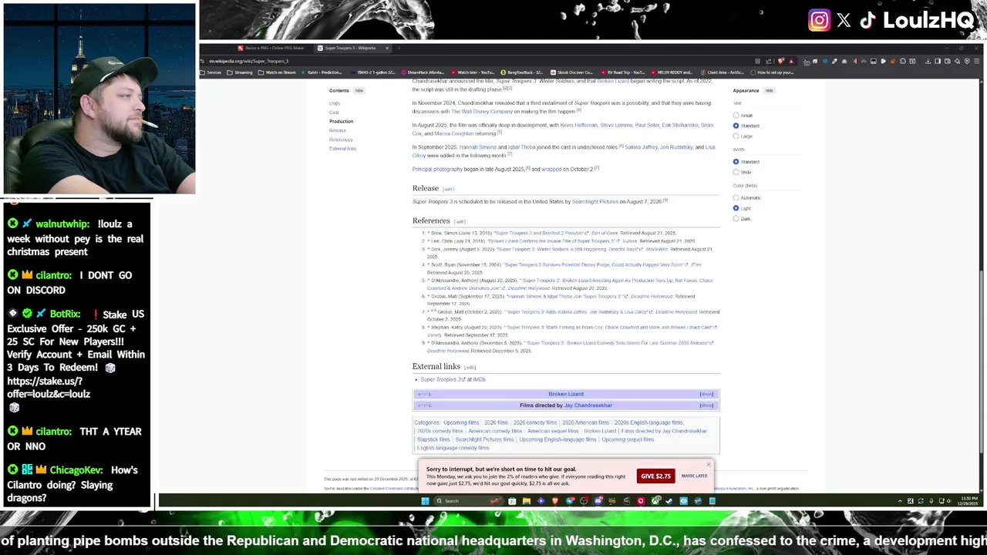Select Light color mode
The image size is (987, 555).
click(x=736, y=208)
